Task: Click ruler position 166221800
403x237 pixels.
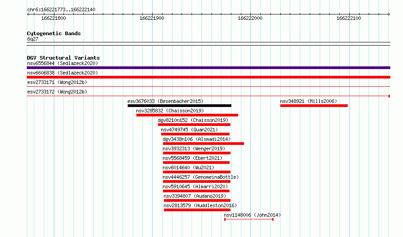Action: click(x=53, y=18)
